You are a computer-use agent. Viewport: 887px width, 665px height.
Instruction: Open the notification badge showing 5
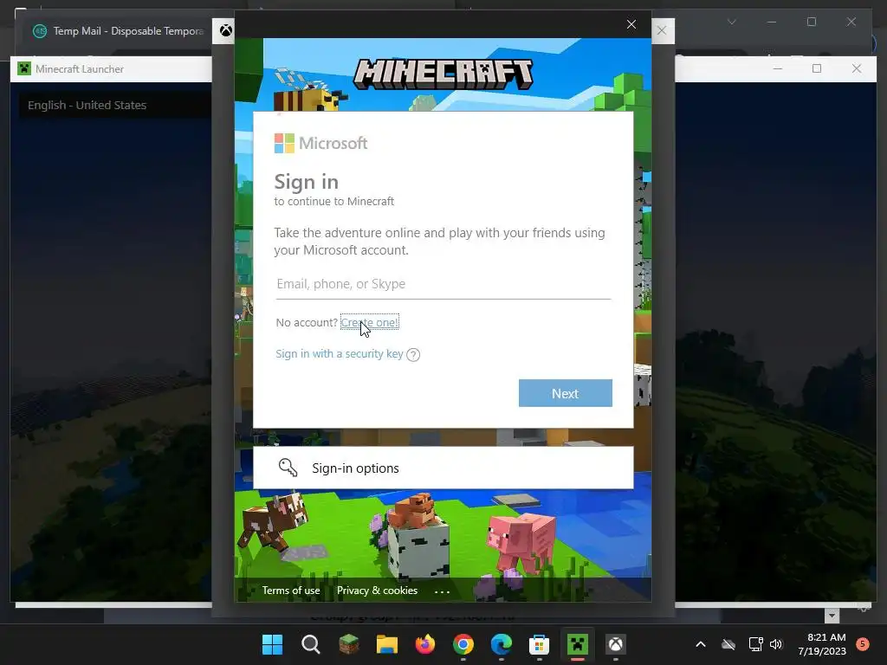tap(863, 644)
